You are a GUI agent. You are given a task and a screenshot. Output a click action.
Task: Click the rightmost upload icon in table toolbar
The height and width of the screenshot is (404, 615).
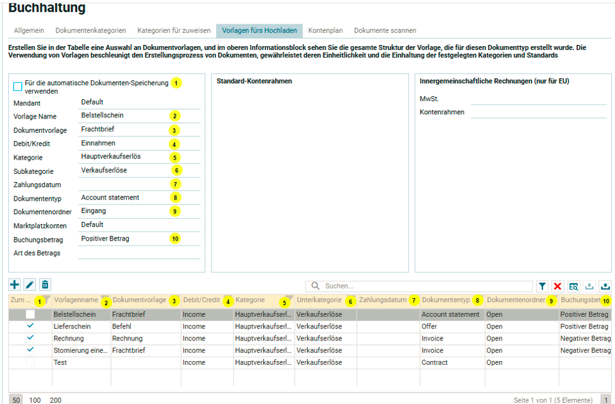tap(605, 287)
